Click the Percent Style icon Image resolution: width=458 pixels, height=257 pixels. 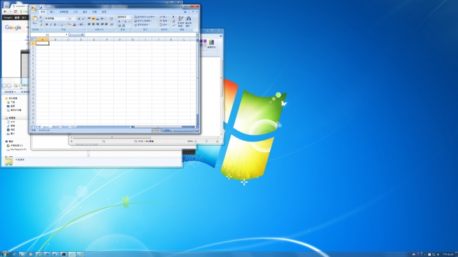coord(125,22)
